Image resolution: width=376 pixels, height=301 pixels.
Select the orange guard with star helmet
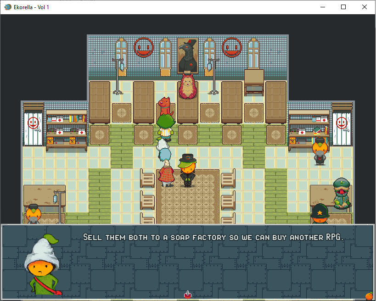pos(320,214)
